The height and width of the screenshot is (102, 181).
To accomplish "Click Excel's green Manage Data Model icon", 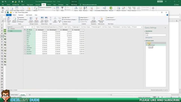I will (111, 8).
